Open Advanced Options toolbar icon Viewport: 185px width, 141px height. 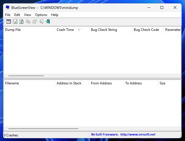click(9, 21)
